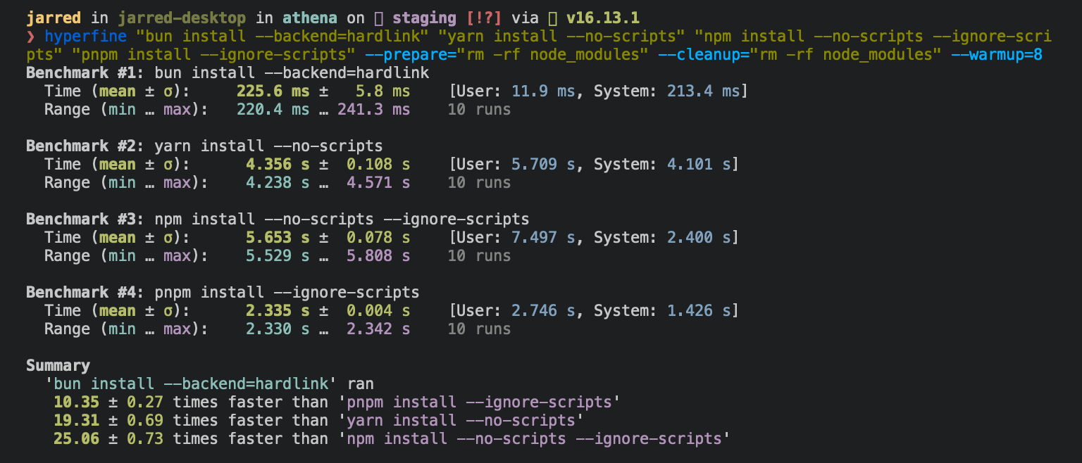Viewport: 1082px width, 463px height.
Task: Click the prompt chevron before hyperfine
Action: (x=30, y=36)
